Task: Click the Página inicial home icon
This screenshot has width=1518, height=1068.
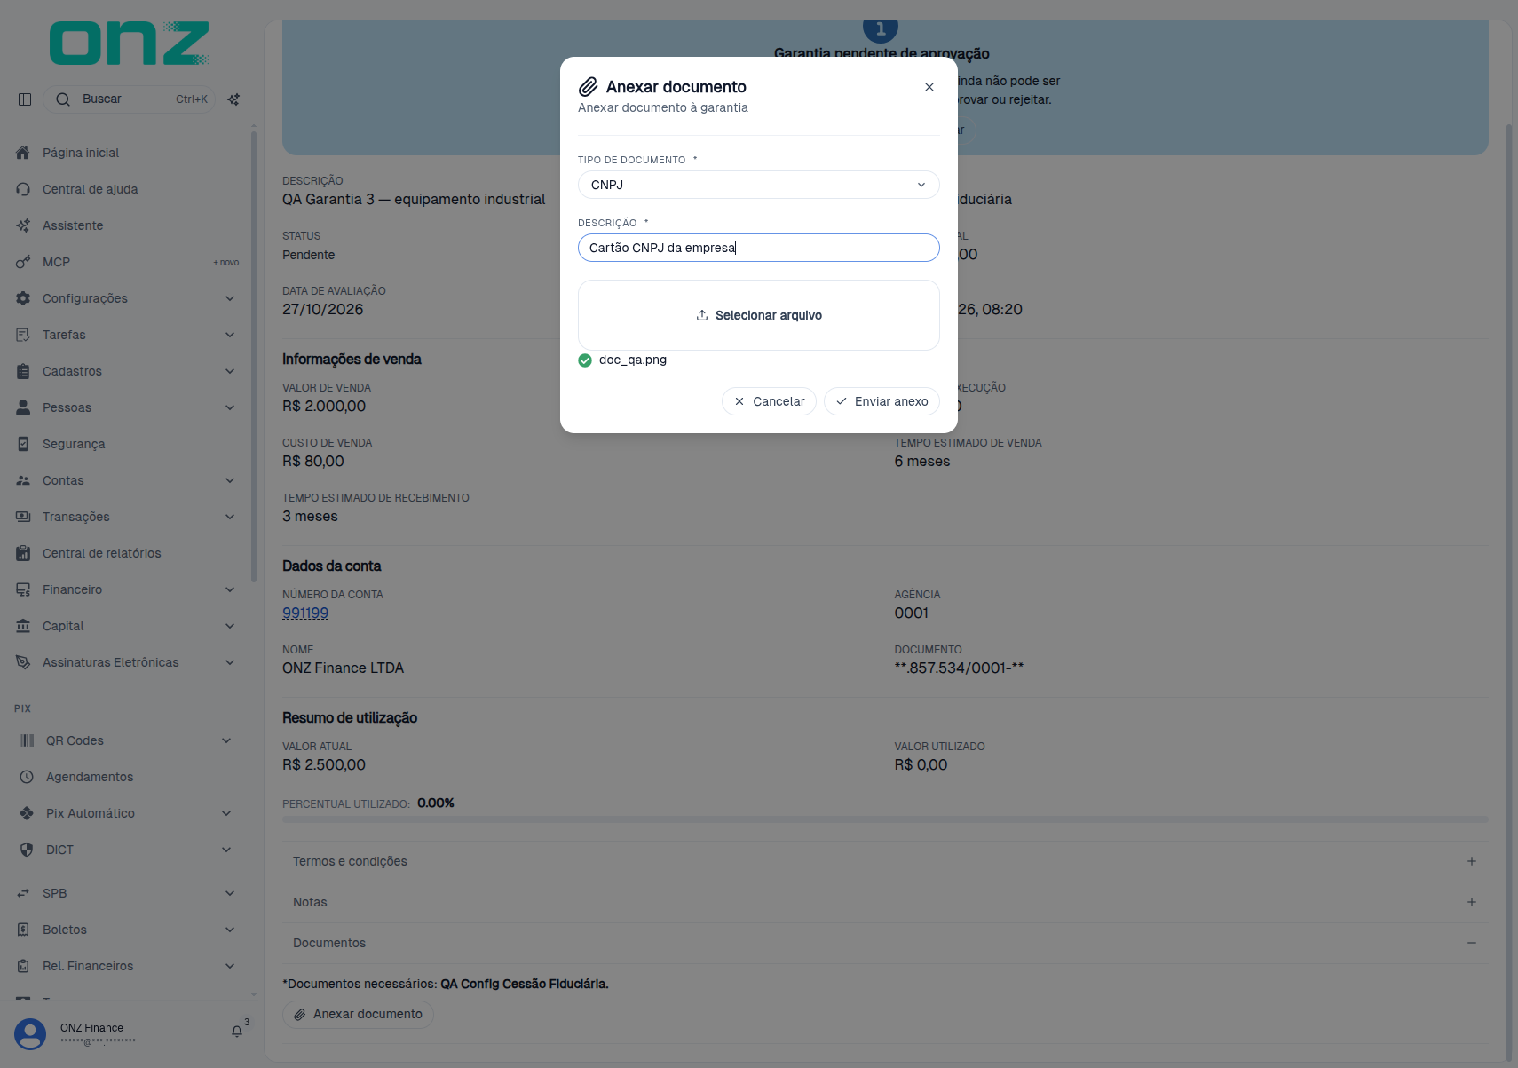Action: click(23, 153)
